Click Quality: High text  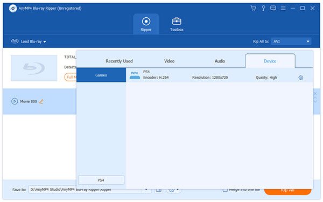coord(266,78)
